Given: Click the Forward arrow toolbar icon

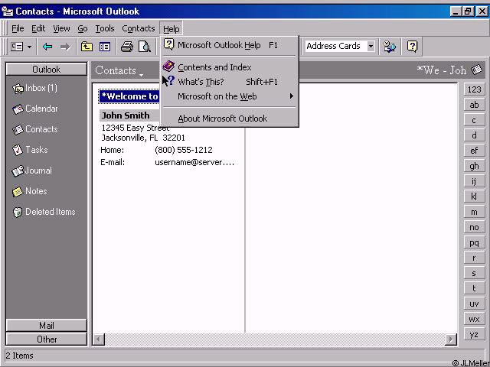Looking at the screenshot, I should point(65,47).
